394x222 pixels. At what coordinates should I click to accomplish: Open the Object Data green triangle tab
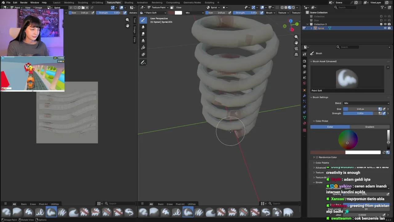304,118
